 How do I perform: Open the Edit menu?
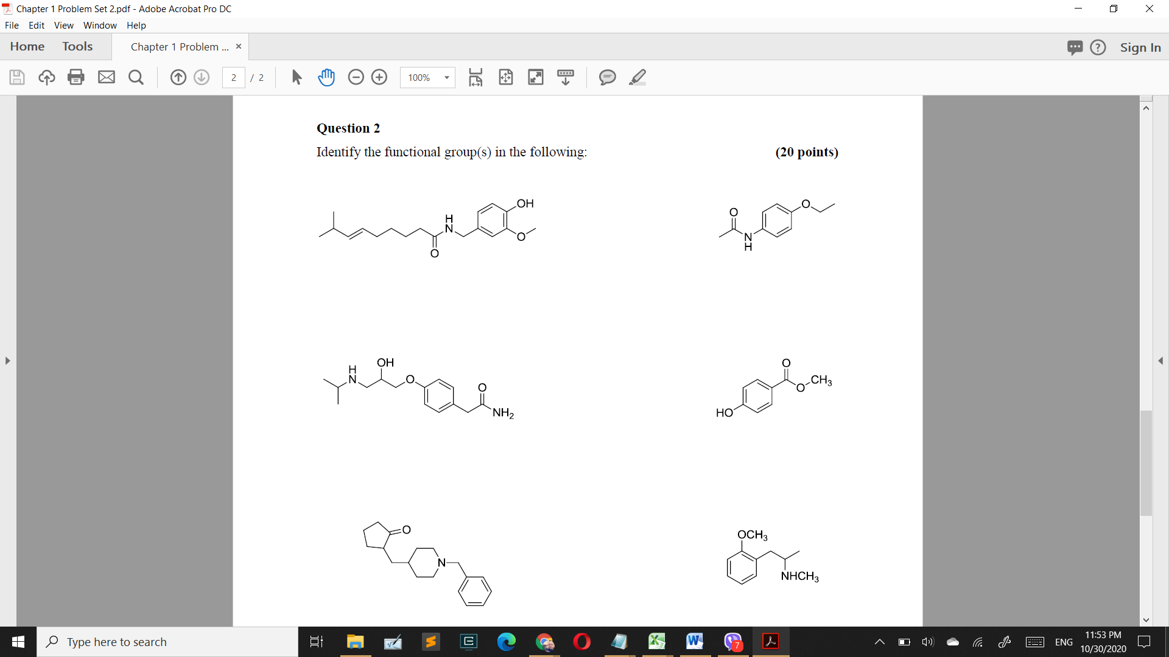pyautogui.click(x=37, y=25)
